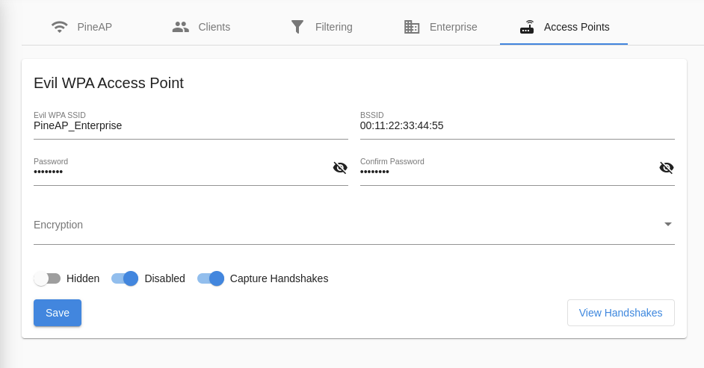Go to the Filtering tab
Screen dimensions: 704x368
click(321, 27)
